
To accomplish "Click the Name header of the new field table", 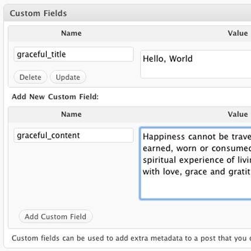I will [x=71, y=114].
